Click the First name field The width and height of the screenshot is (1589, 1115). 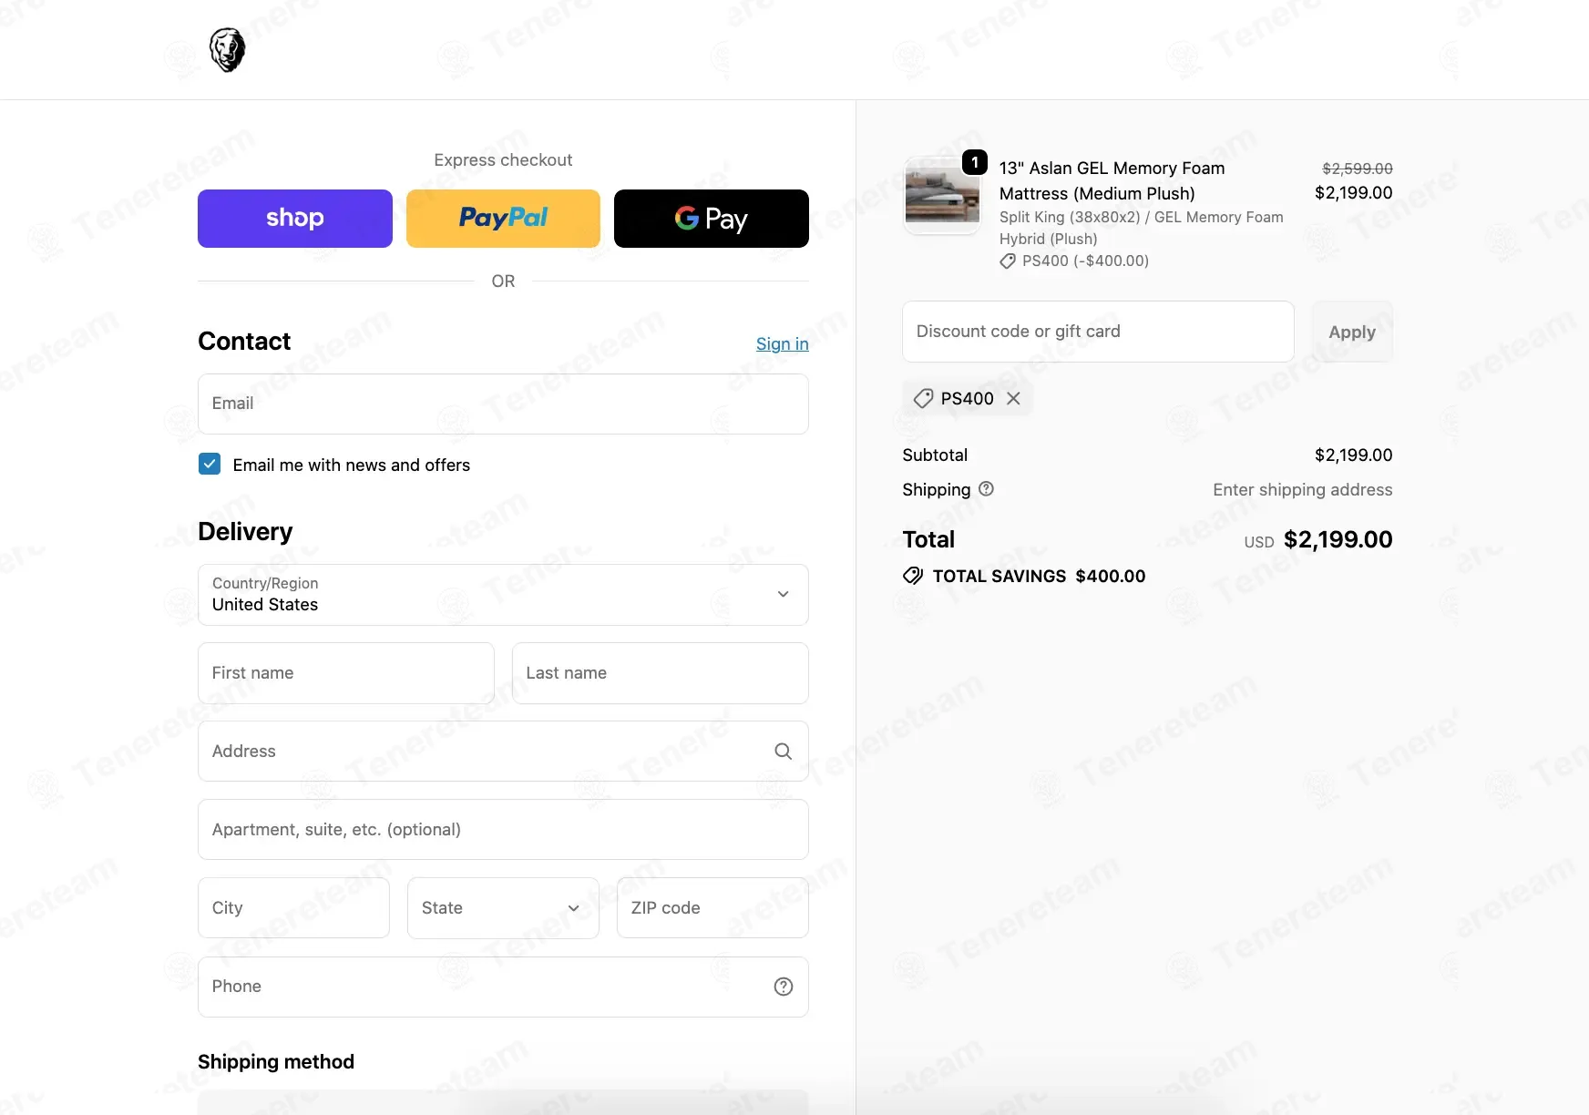[346, 673]
